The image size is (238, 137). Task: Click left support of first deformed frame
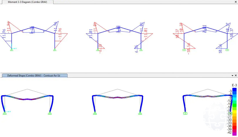5,113
